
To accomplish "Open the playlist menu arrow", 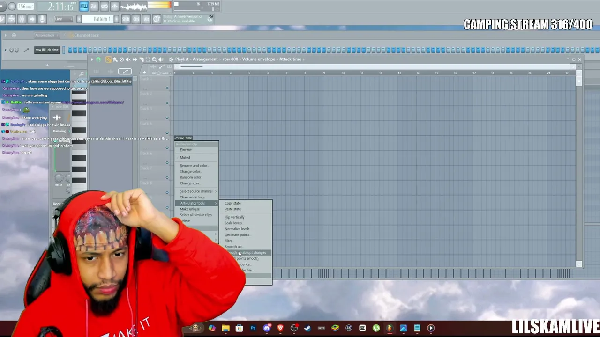I will click(92, 59).
